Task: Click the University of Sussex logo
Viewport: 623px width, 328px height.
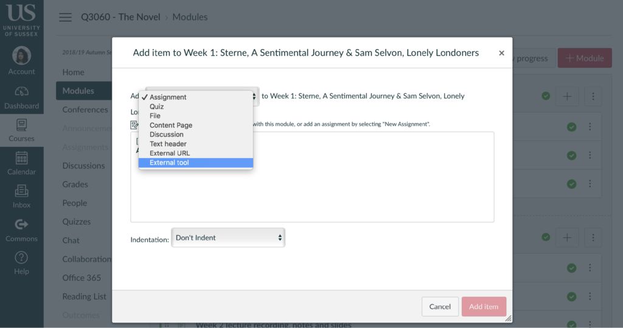Action: coord(21,19)
